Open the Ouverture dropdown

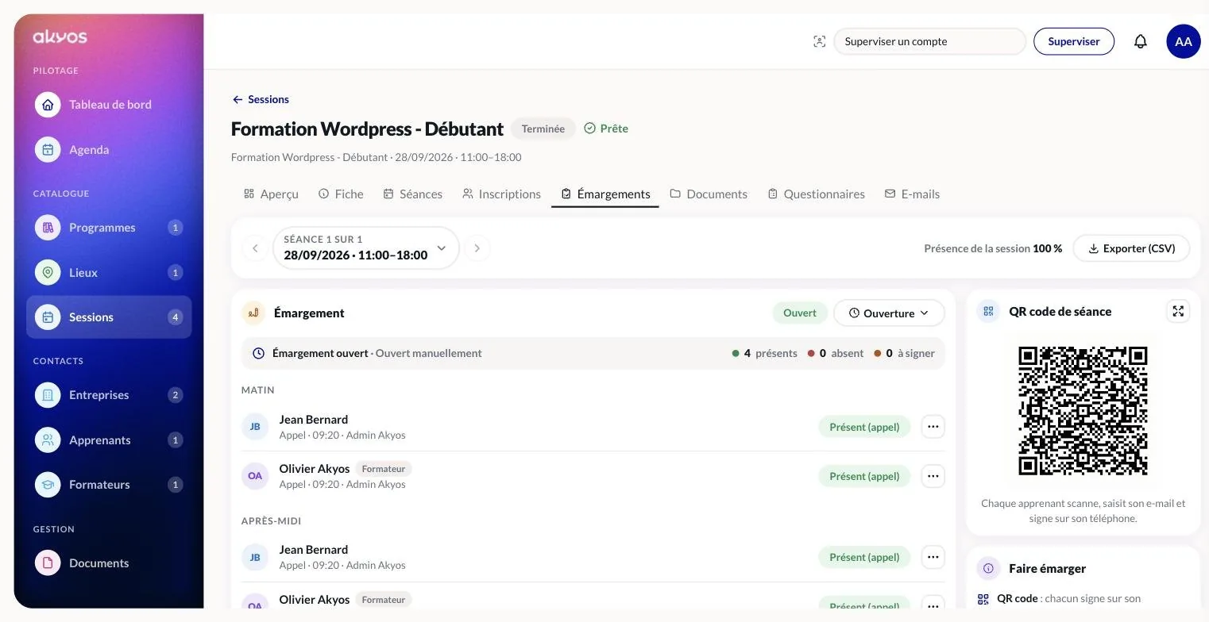889,313
